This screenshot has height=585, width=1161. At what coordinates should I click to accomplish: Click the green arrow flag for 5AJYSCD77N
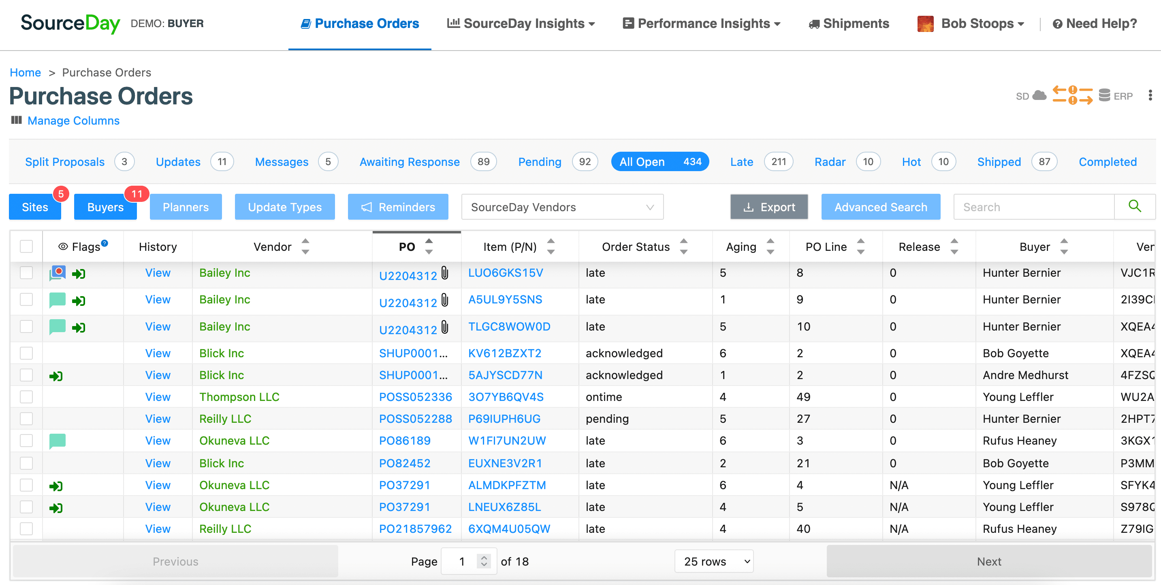click(x=56, y=376)
